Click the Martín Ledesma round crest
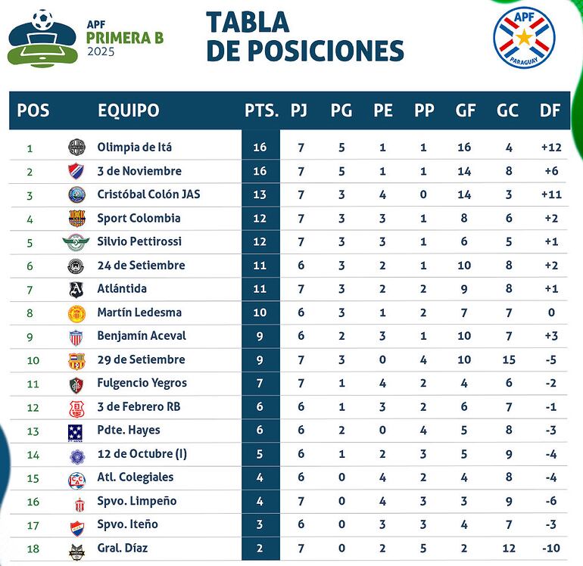583x566 pixels. click(x=76, y=313)
